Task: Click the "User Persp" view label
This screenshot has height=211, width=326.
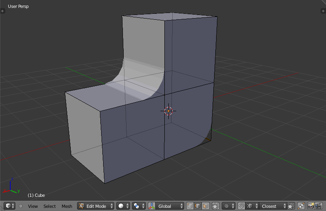Action: (x=18, y=6)
